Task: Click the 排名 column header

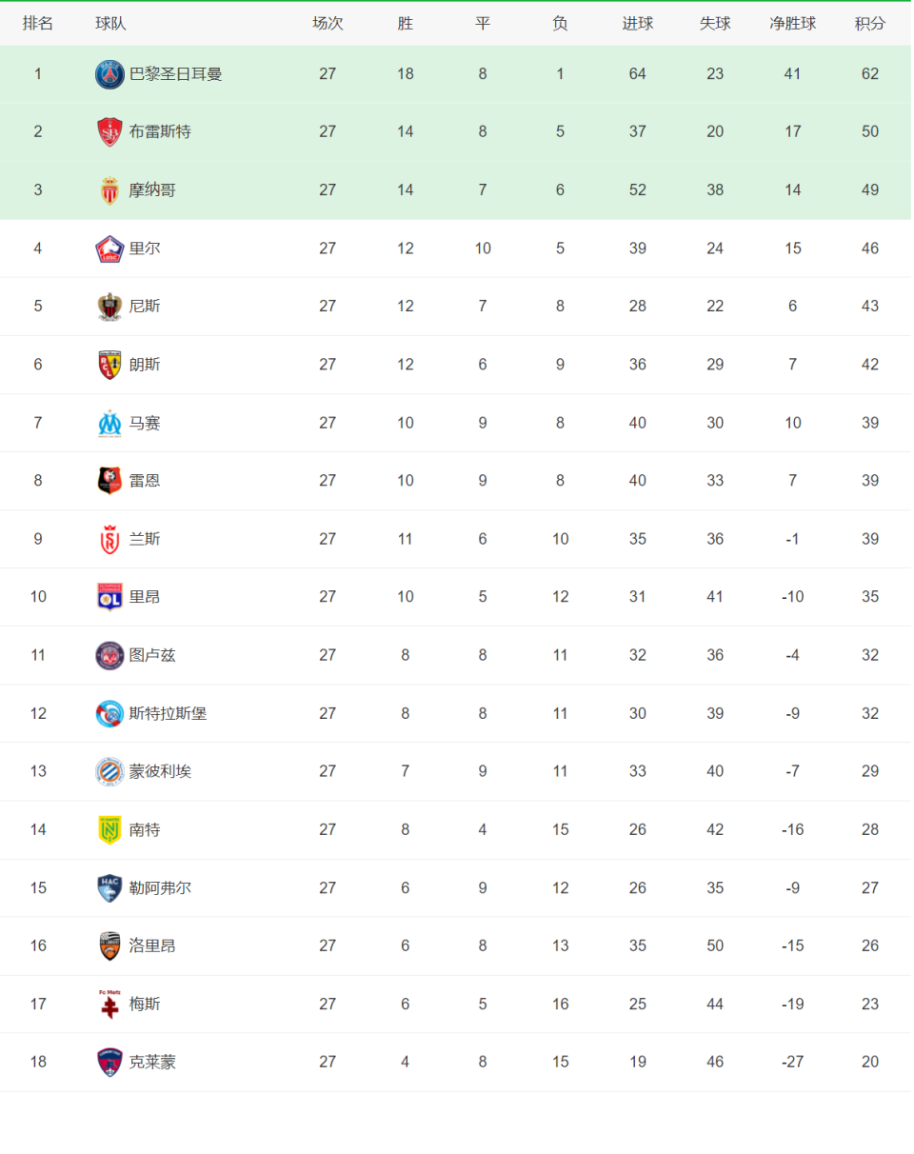Action: (x=38, y=24)
